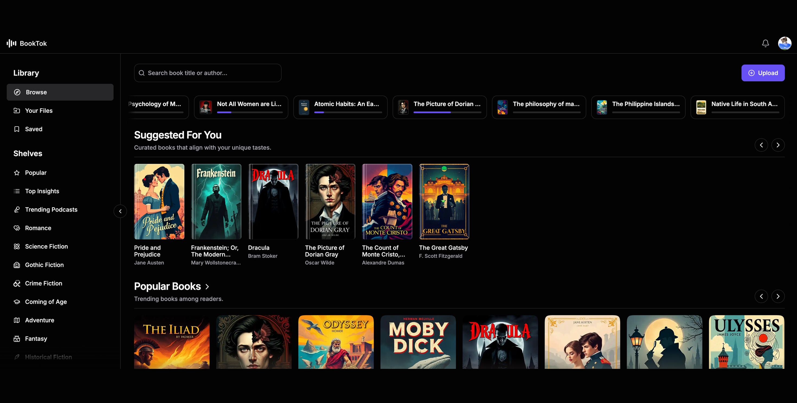Click the Browse compass icon
This screenshot has width=797, height=403.
click(x=17, y=92)
